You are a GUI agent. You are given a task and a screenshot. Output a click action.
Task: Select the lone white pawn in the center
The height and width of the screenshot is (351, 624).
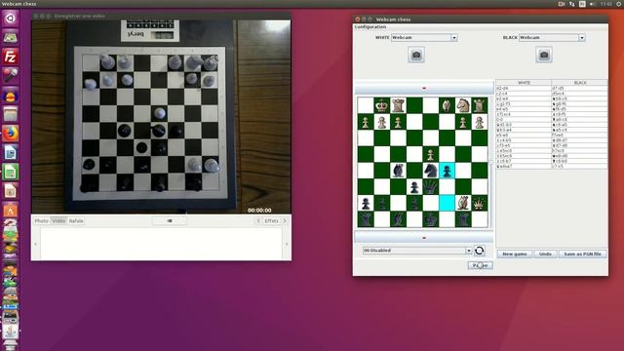click(431, 154)
